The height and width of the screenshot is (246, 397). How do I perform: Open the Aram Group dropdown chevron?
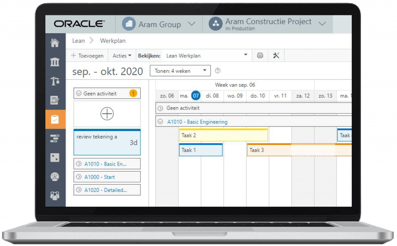[192, 24]
